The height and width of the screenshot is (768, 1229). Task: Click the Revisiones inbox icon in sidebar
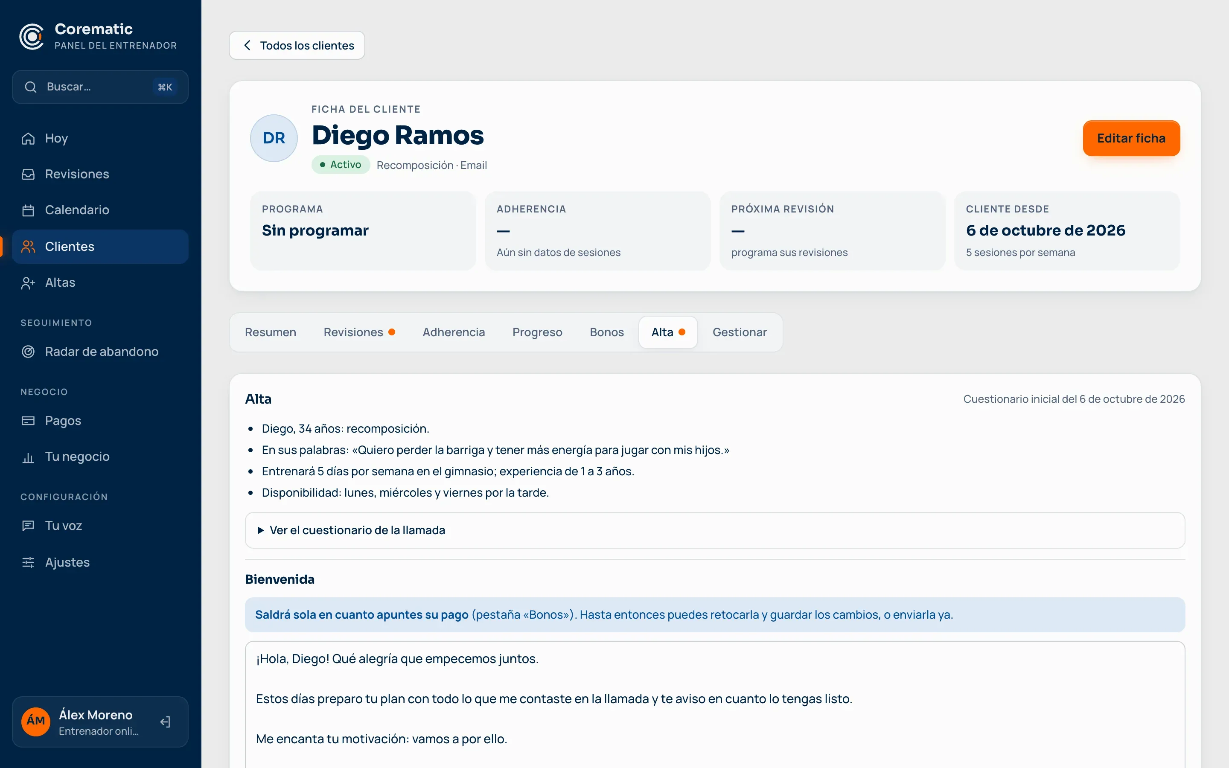28,174
